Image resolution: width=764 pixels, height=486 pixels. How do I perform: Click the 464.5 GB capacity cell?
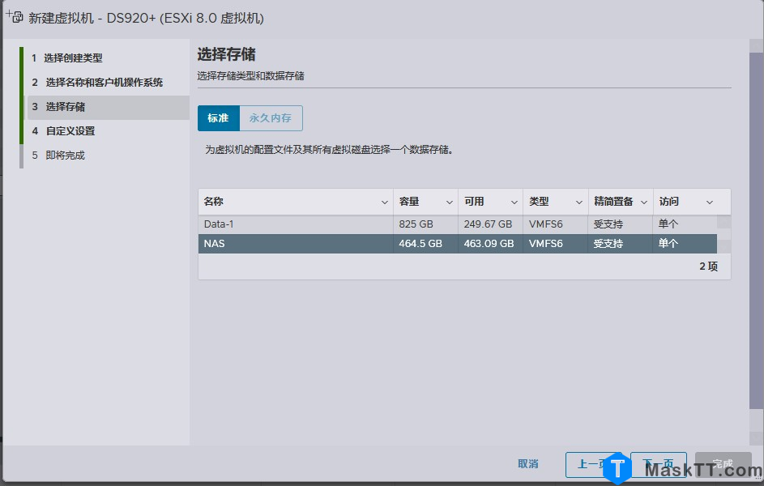tap(420, 244)
